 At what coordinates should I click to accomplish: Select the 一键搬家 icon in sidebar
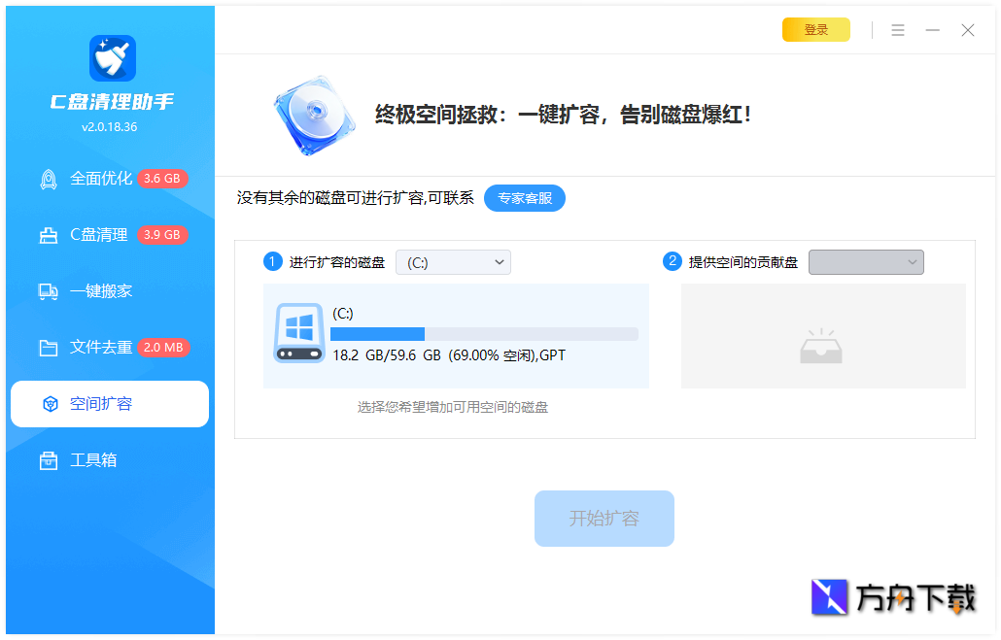49,290
